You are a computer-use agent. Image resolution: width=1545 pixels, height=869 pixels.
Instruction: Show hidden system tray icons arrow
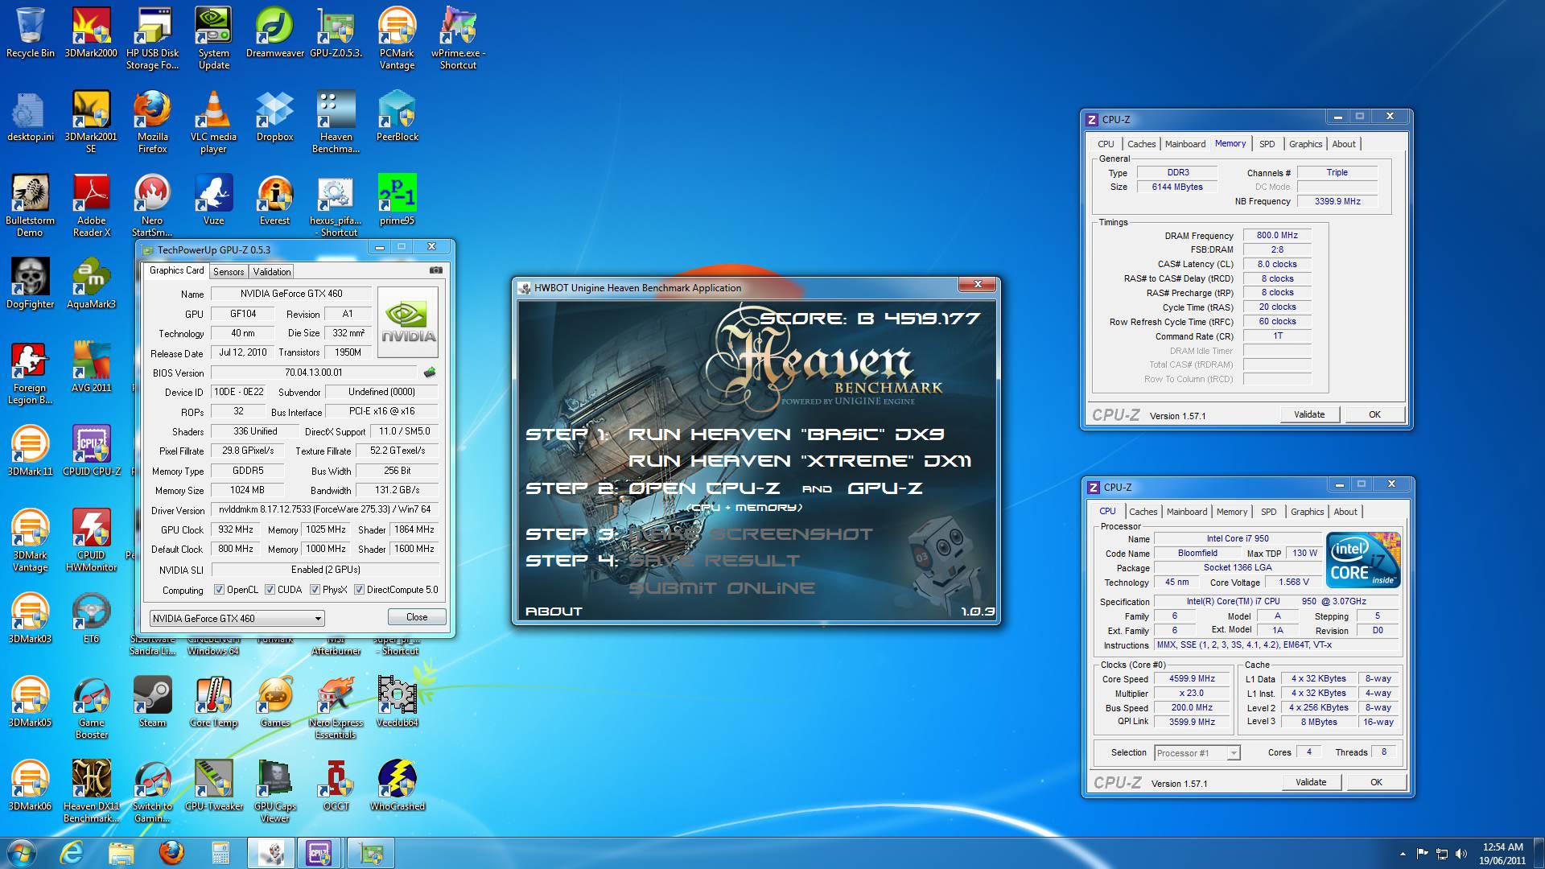coord(1403,854)
